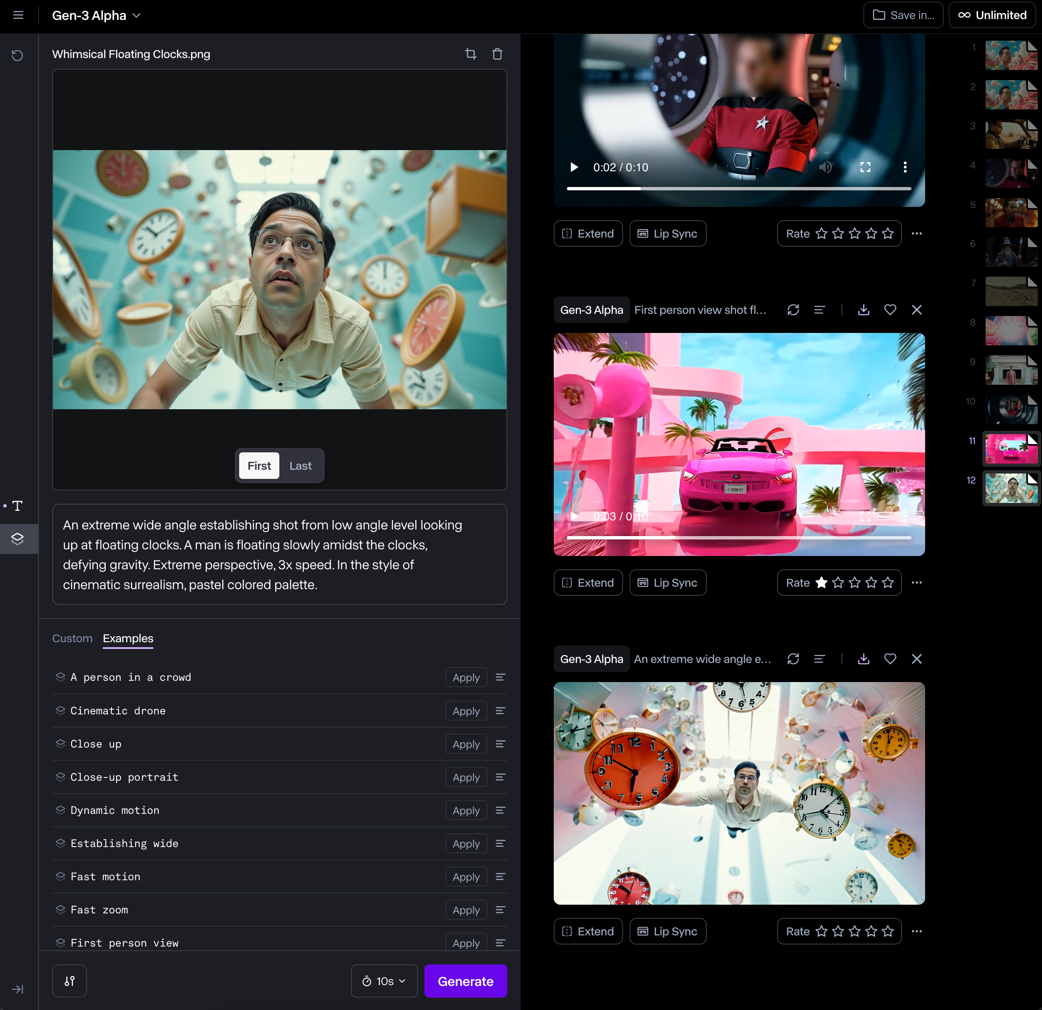Open the Gen-3 Alpha model dropdown
The image size is (1042, 1010).
(96, 15)
